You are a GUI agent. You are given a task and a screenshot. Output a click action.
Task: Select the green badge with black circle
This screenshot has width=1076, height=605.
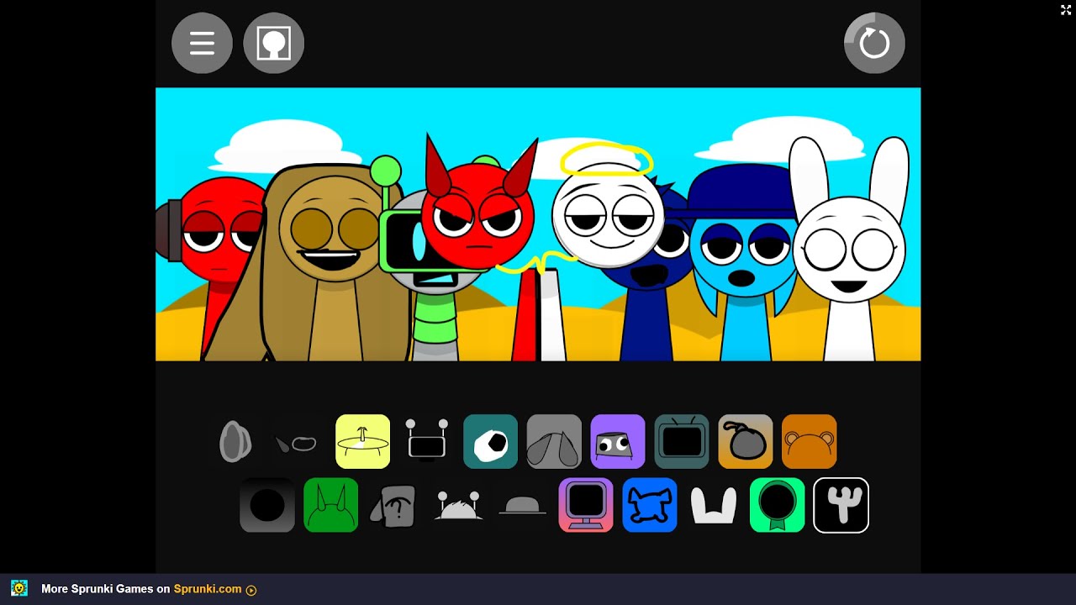coord(778,505)
